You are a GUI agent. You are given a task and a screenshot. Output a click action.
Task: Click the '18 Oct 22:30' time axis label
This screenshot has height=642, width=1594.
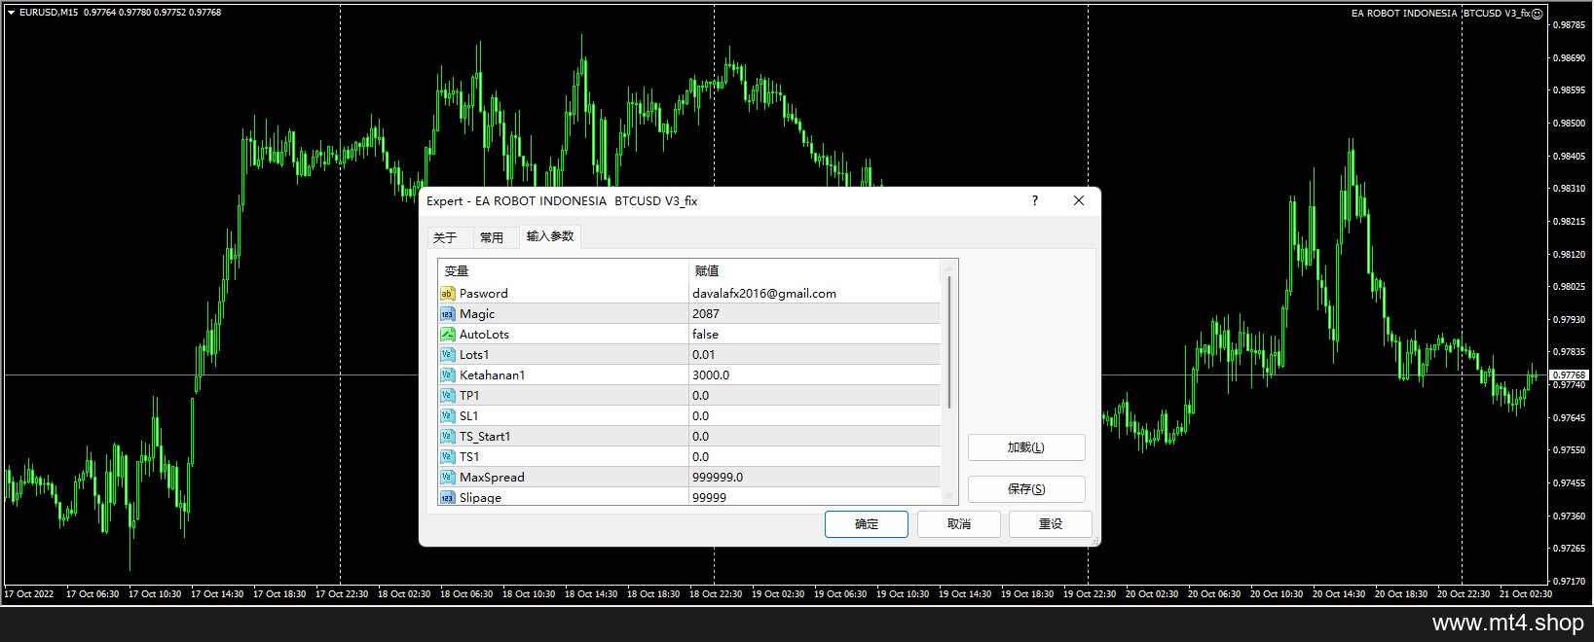click(x=716, y=594)
